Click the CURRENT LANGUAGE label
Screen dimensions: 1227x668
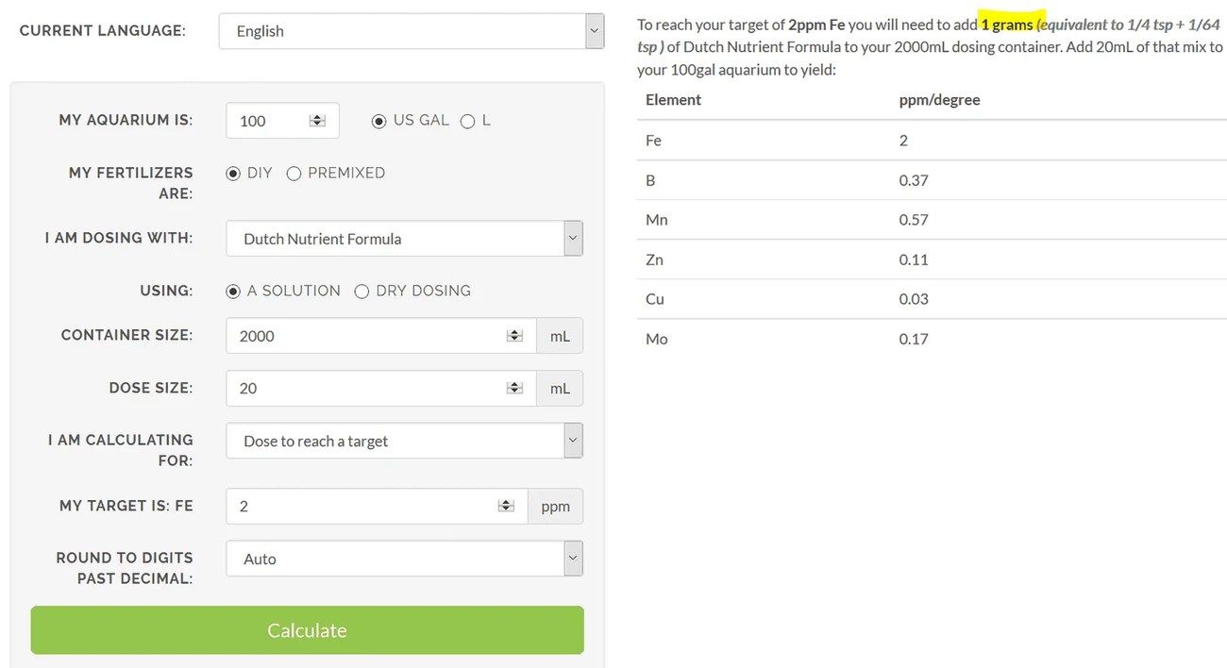[x=103, y=31]
